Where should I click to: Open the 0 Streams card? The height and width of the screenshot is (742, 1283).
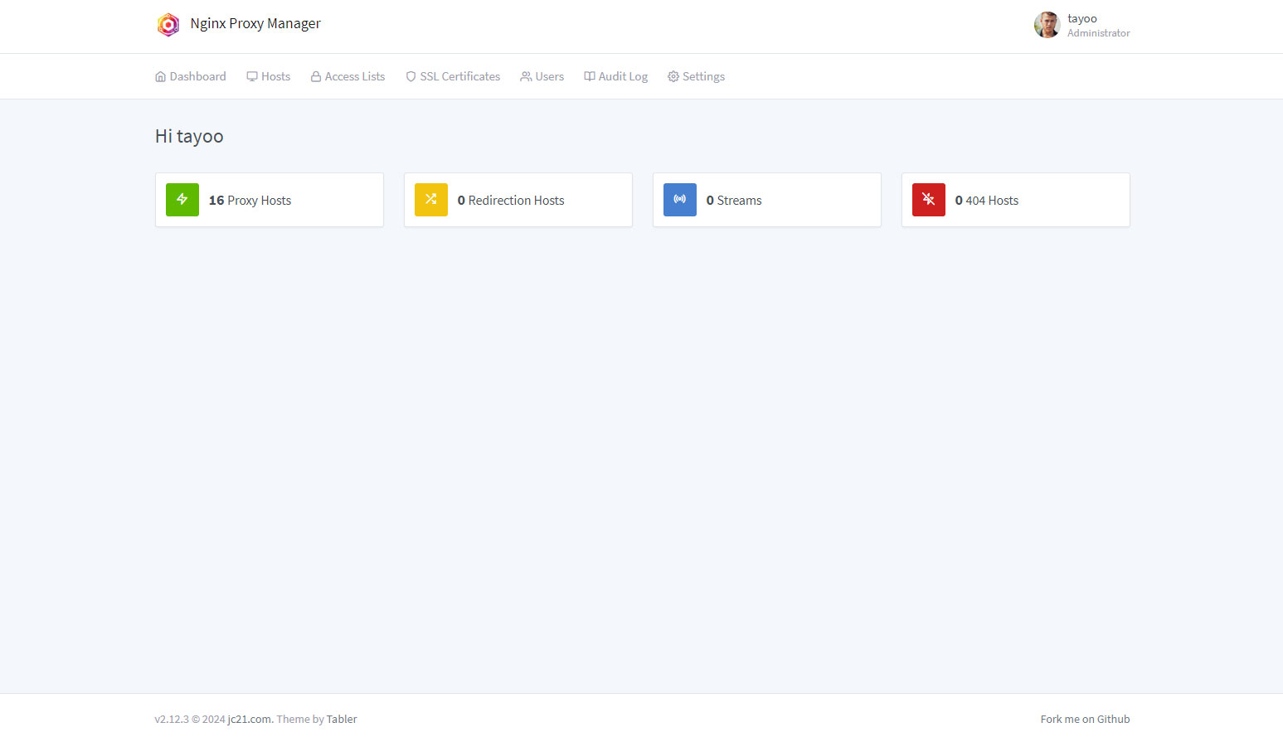[x=767, y=200]
